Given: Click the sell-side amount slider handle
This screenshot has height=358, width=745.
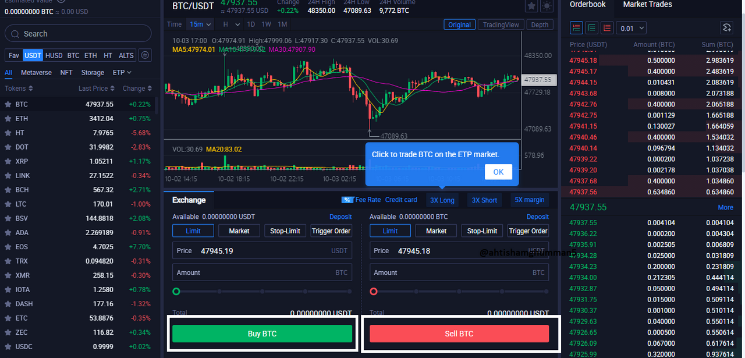Looking at the screenshot, I should tap(374, 291).
